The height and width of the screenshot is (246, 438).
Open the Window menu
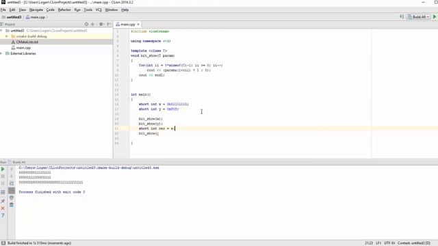pyautogui.click(x=111, y=10)
